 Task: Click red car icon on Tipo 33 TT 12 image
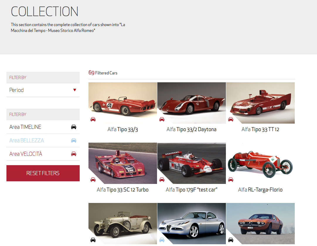pos(231,119)
